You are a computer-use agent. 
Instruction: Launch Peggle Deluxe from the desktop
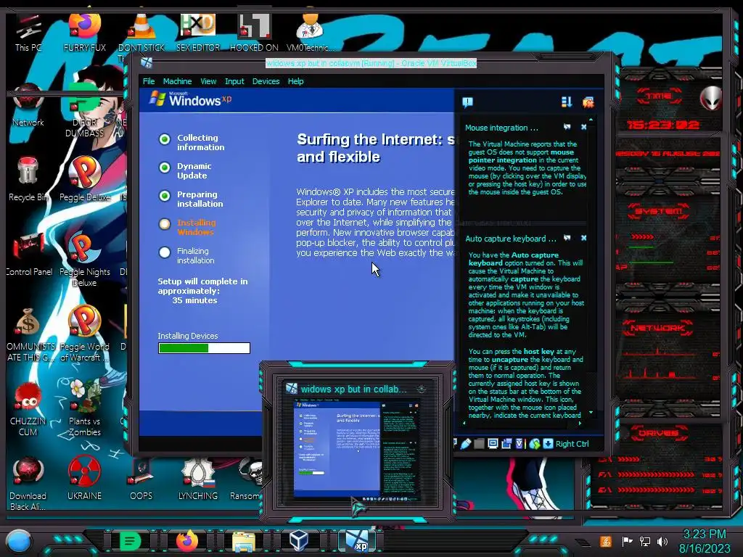(84, 179)
